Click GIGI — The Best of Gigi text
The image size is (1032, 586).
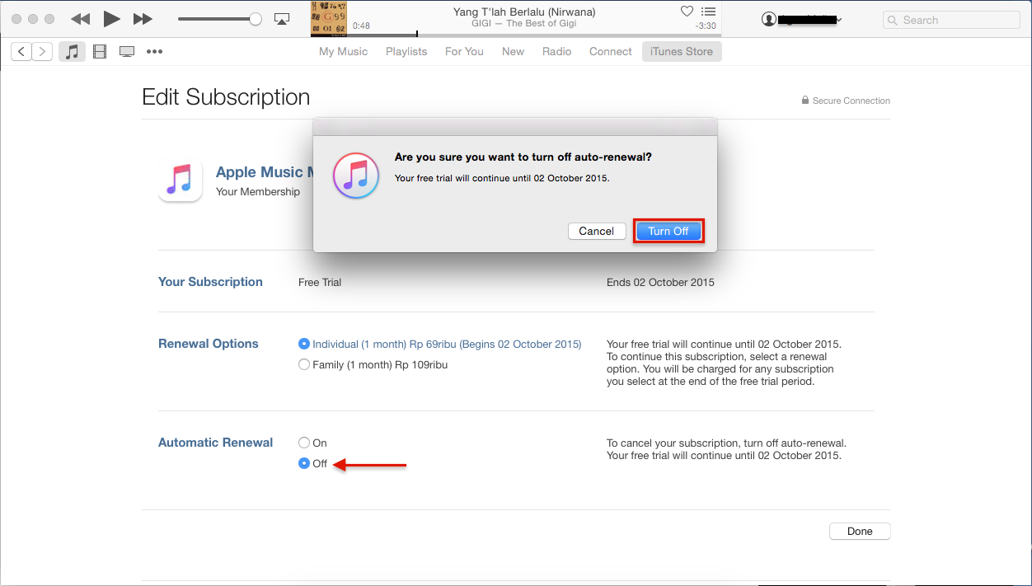[525, 24]
